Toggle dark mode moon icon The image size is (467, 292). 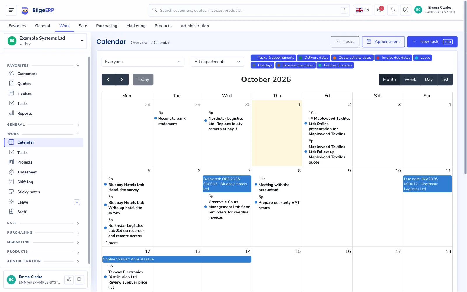406,10
